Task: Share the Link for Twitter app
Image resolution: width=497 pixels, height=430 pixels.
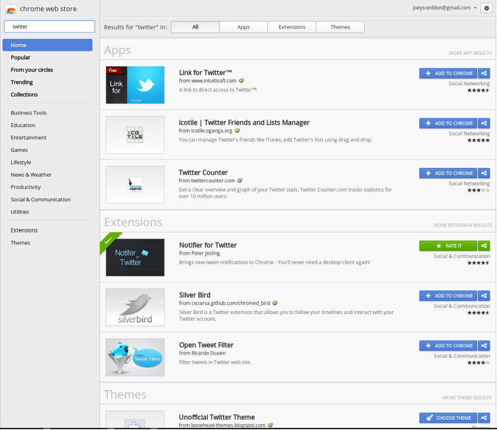Action: [x=484, y=73]
